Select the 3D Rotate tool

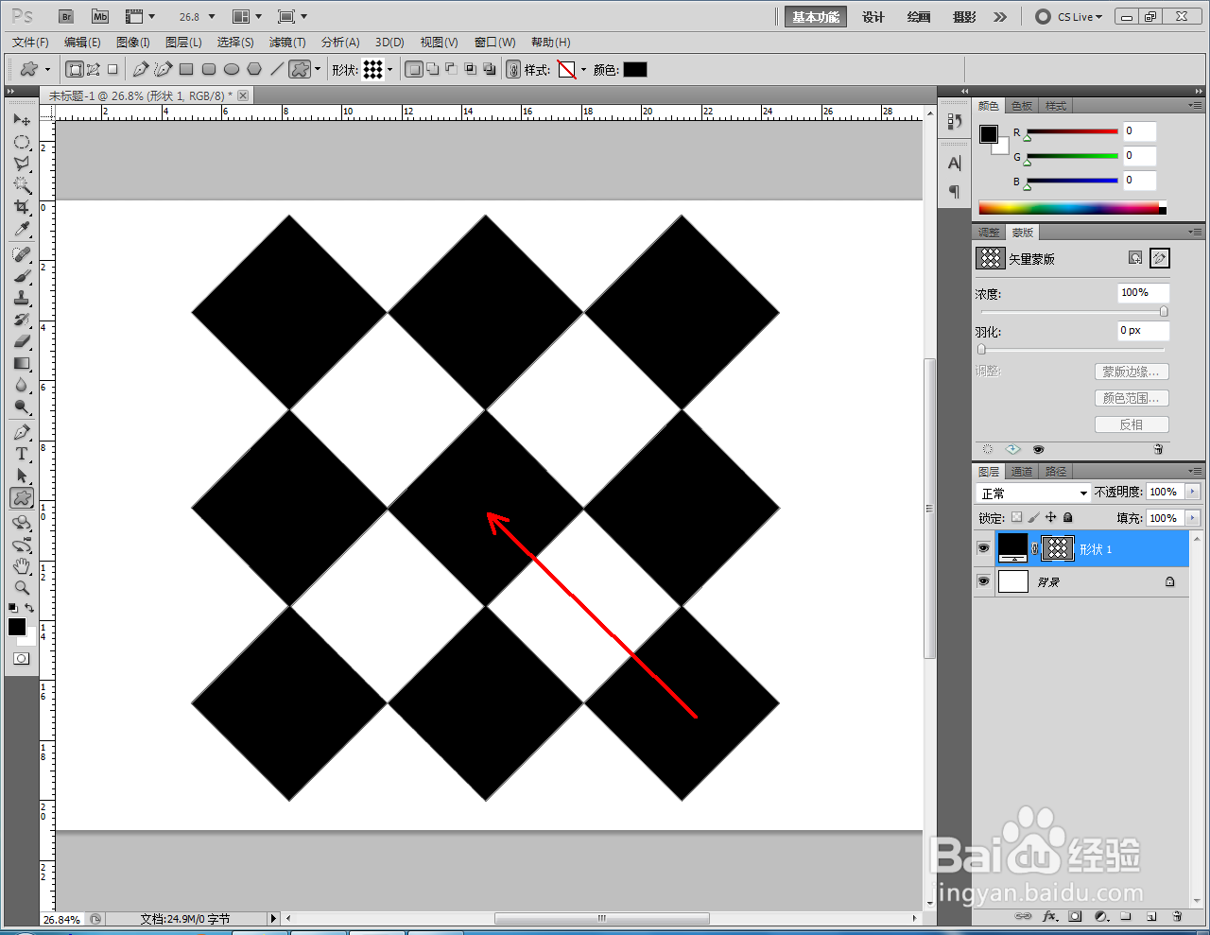pos(22,523)
